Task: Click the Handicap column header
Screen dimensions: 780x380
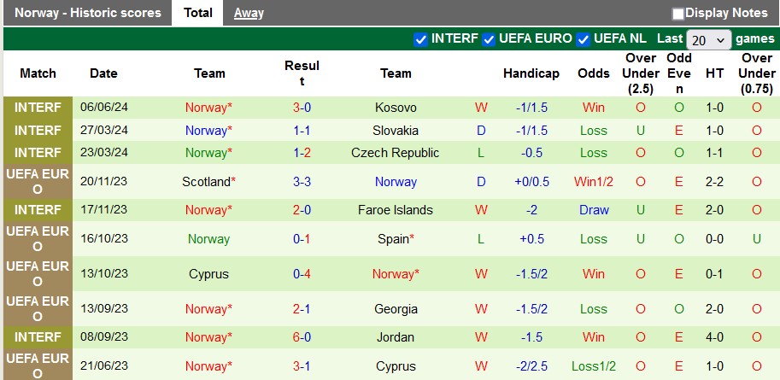Action: click(531, 73)
